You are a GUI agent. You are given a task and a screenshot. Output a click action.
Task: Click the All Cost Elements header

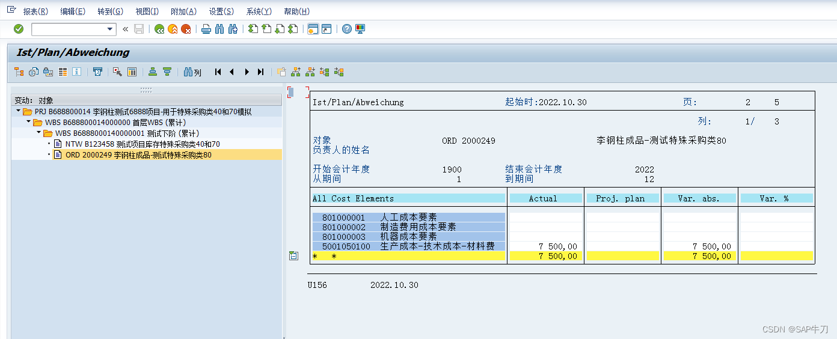(408, 198)
